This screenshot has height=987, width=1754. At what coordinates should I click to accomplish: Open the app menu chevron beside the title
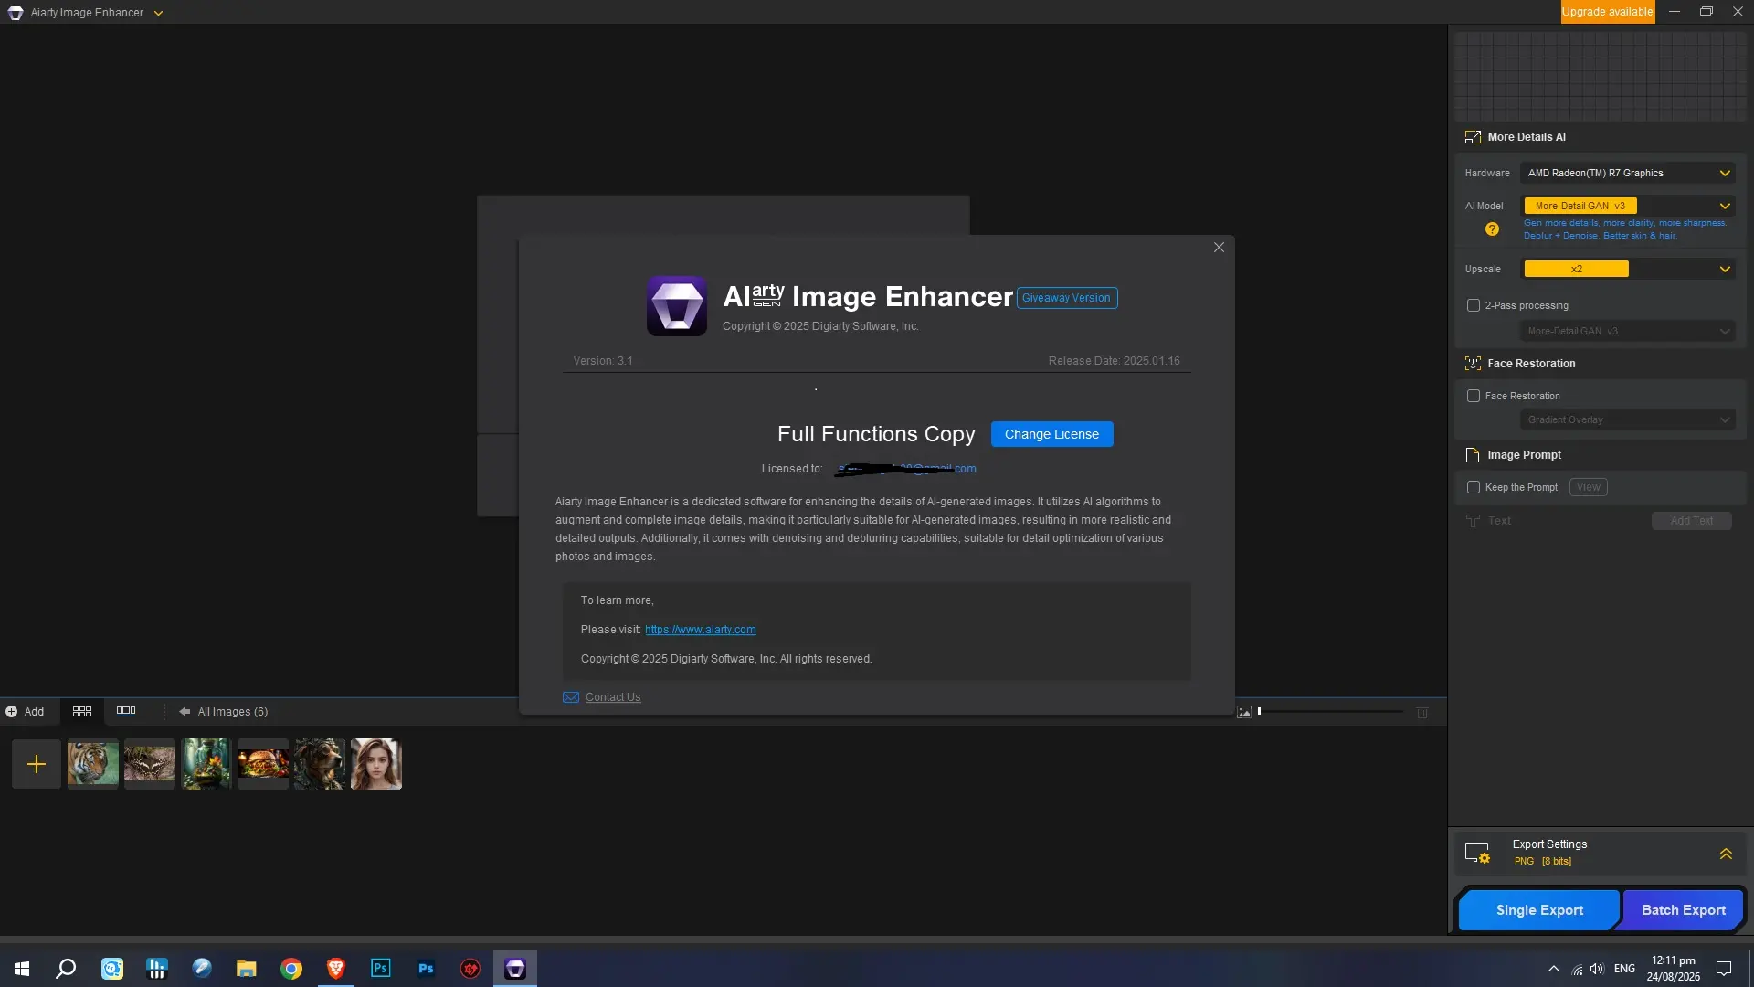point(158,13)
